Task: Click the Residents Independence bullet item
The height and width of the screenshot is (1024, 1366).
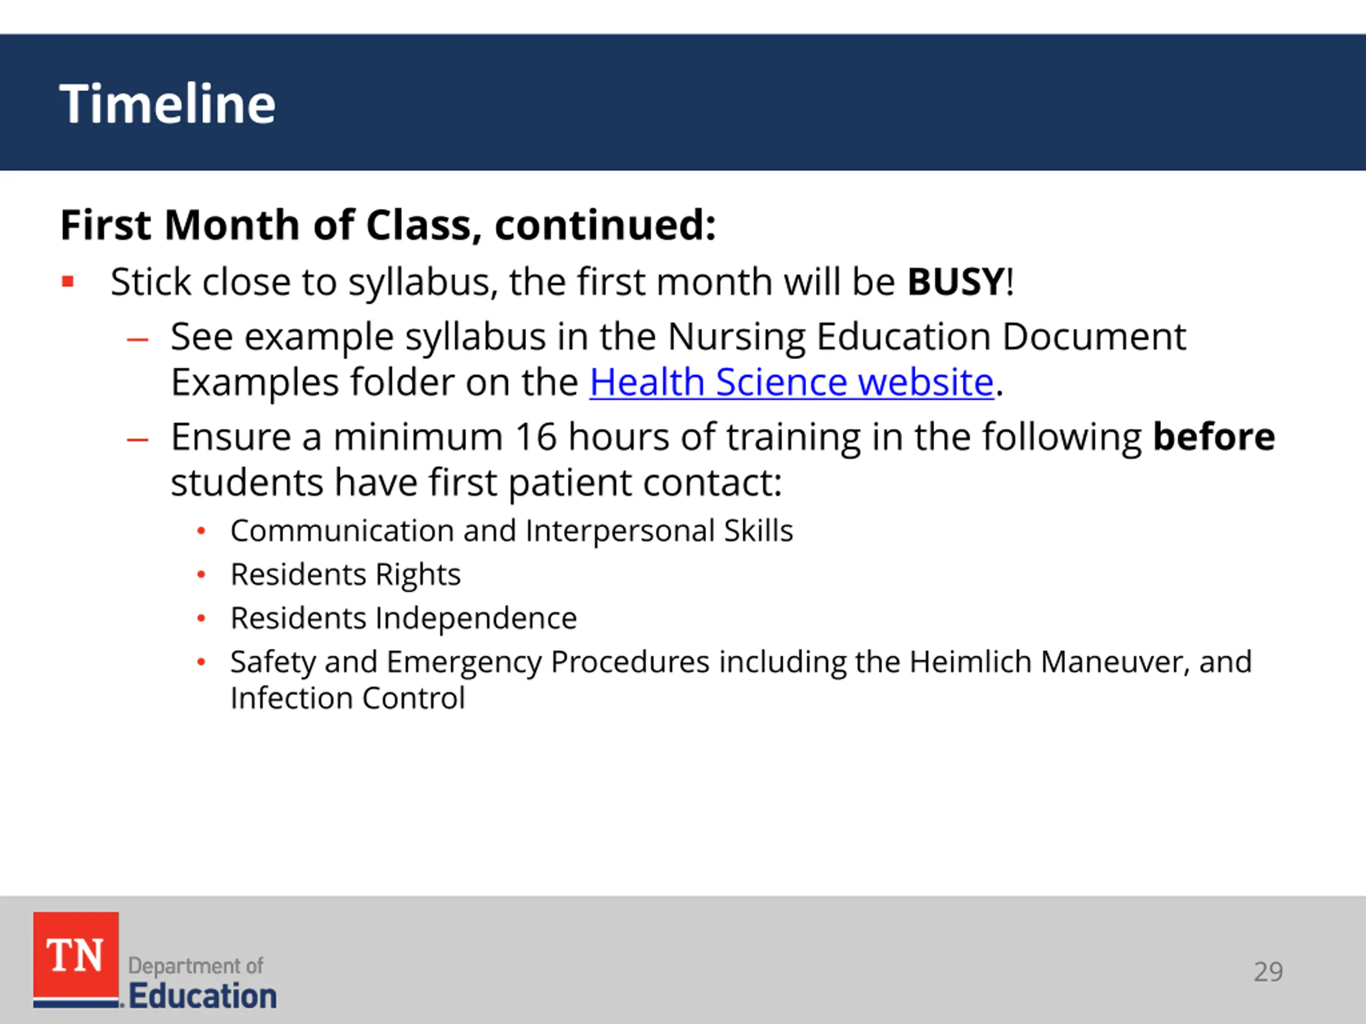Action: click(x=403, y=619)
